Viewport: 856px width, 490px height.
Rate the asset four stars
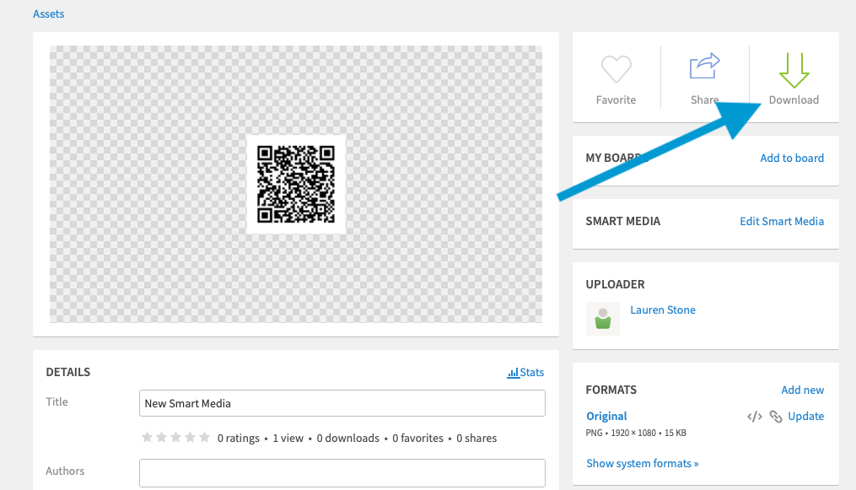pyautogui.click(x=190, y=437)
